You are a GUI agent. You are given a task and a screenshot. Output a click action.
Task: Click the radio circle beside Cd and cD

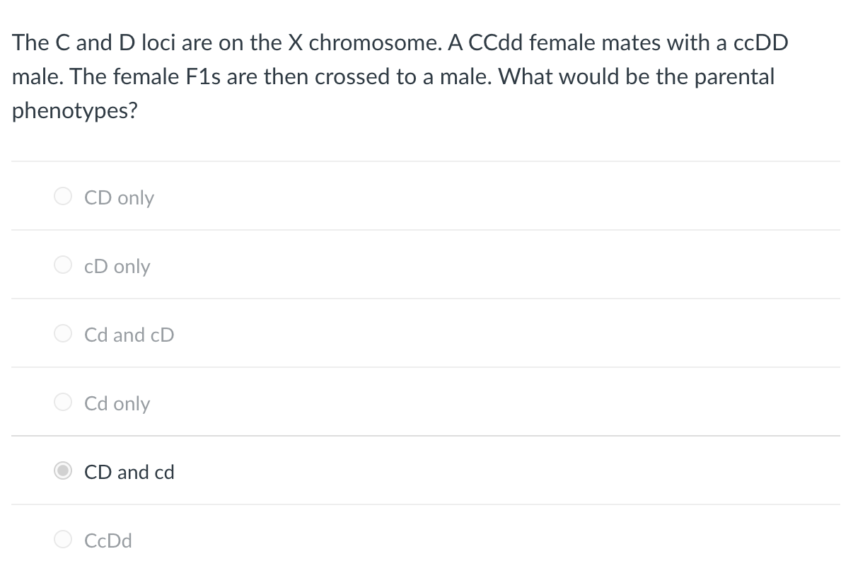click(62, 333)
